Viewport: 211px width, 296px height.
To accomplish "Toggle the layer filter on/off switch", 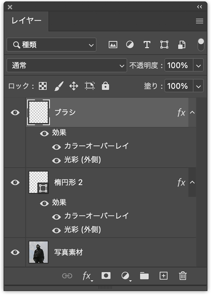I will pyautogui.click(x=201, y=45).
